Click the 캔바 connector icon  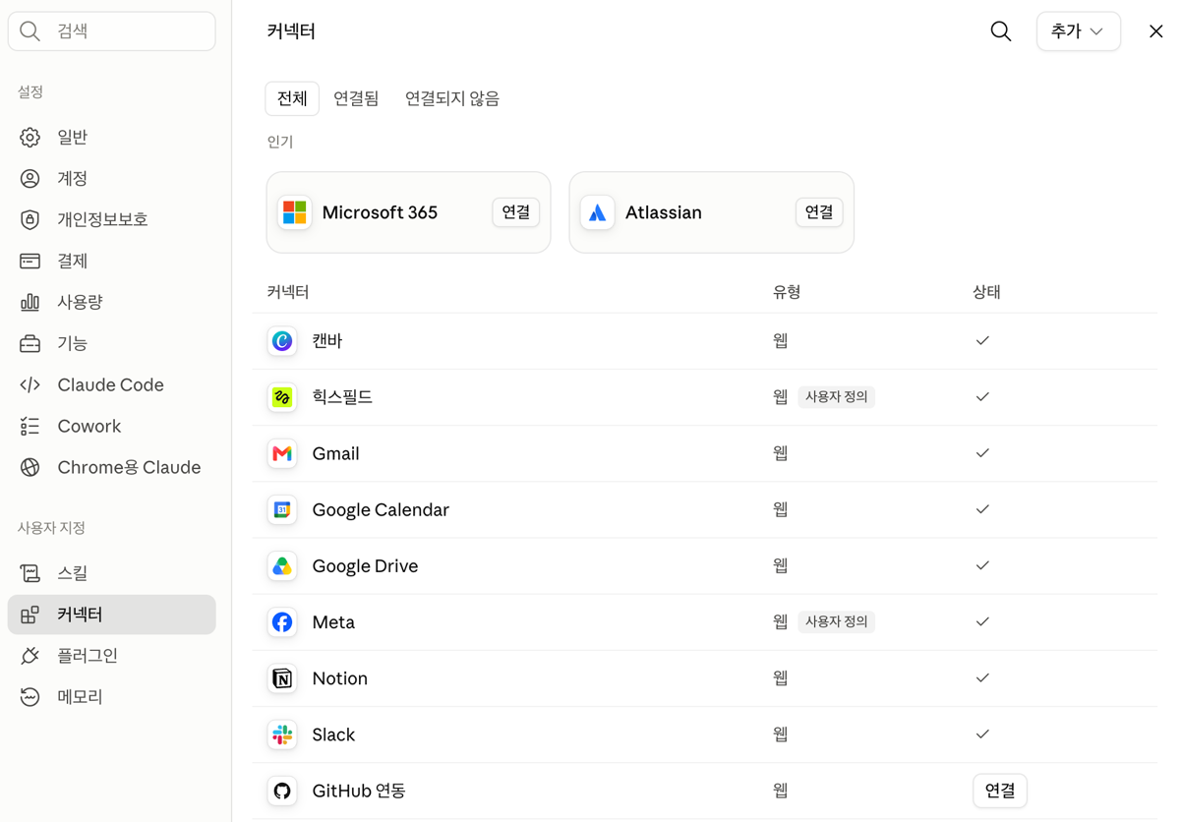click(282, 341)
